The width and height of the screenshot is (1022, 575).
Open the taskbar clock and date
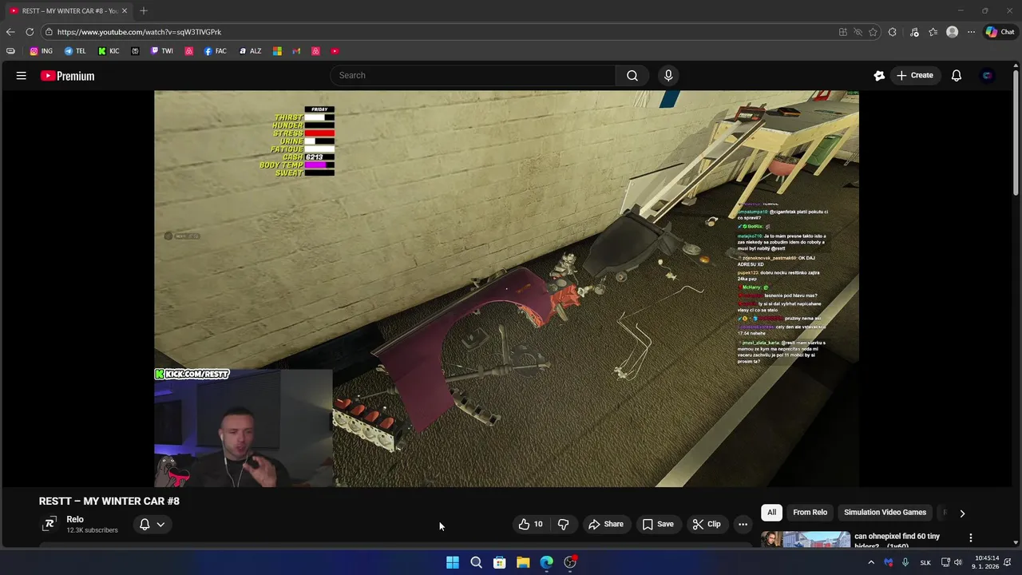[x=987, y=562]
